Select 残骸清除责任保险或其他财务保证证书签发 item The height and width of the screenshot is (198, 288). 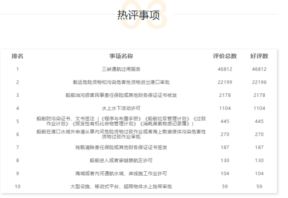click(x=121, y=147)
